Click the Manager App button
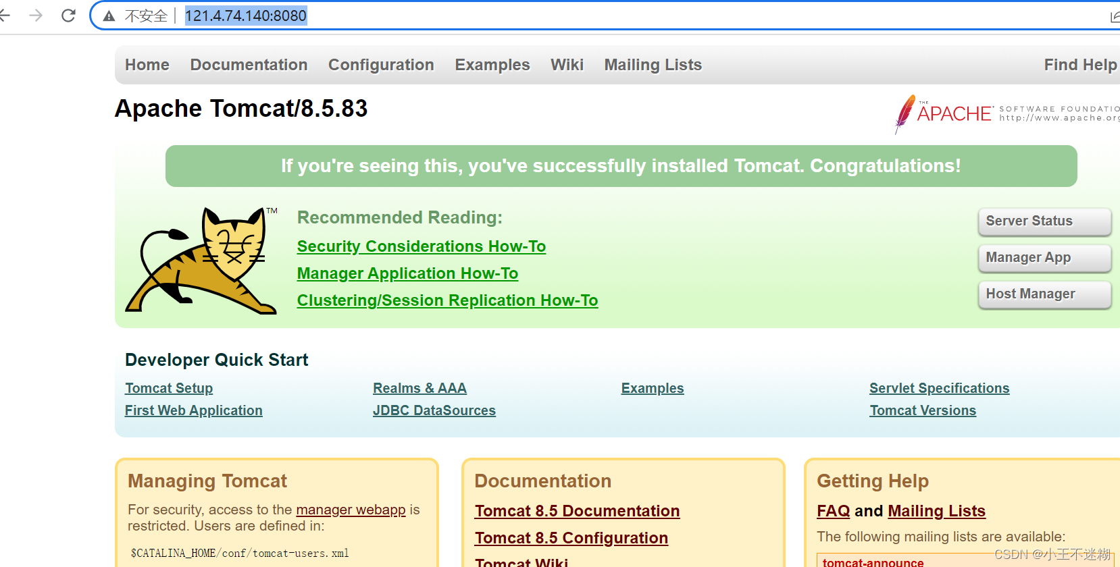Screen dimensions: 1120x567 1044,258
